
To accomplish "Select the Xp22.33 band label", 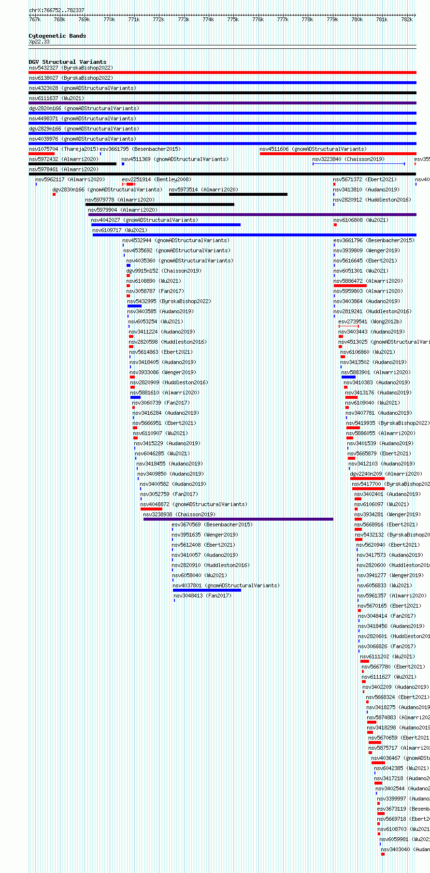I will click(x=39, y=42).
